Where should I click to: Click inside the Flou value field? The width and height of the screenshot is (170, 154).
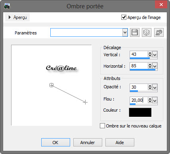(x=139, y=100)
